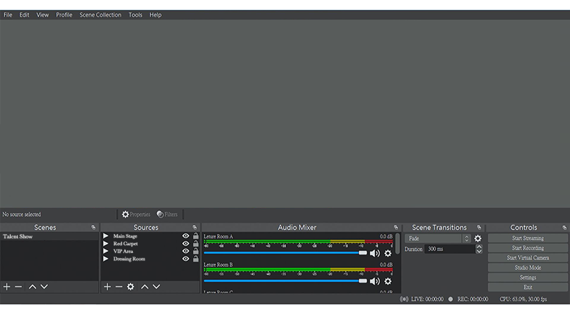The height and width of the screenshot is (321, 570).
Task: Open the Edit menu
Action: coord(24,15)
